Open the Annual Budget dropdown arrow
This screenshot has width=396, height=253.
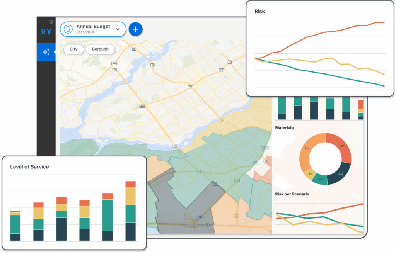click(118, 29)
